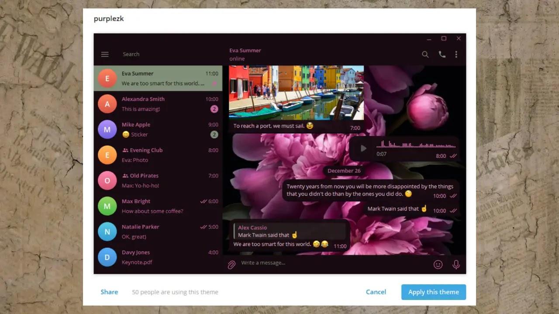The width and height of the screenshot is (559, 314).
Task: Click the "online" status under Eva Summer
Action: pyautogui.click(x=237, y=59)
